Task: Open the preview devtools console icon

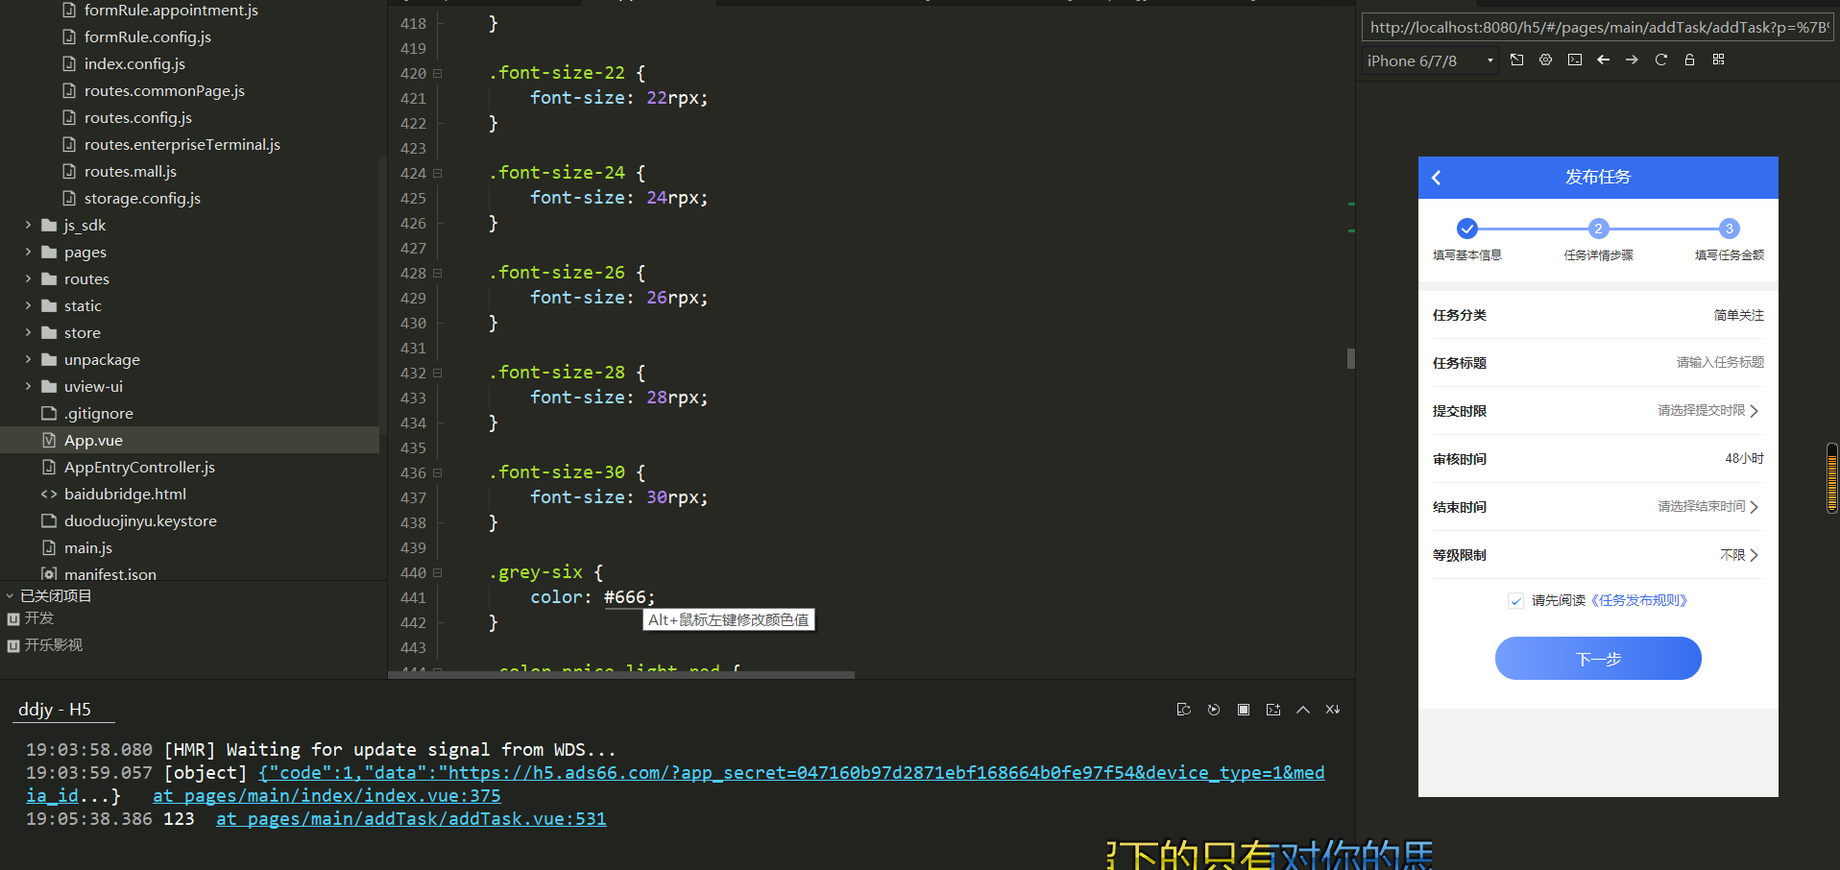Action: tap(1574, 60)
